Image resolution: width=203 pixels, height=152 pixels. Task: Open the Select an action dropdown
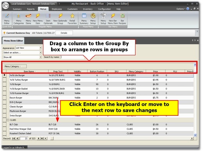pyautogui.click(x=41, y=53)
